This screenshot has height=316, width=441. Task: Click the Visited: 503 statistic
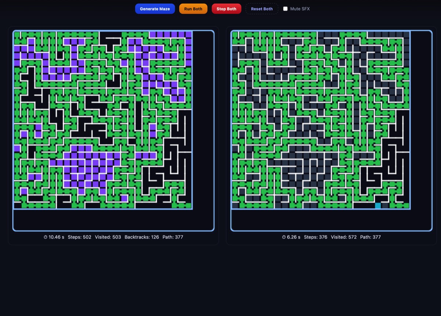coord(108,237)
